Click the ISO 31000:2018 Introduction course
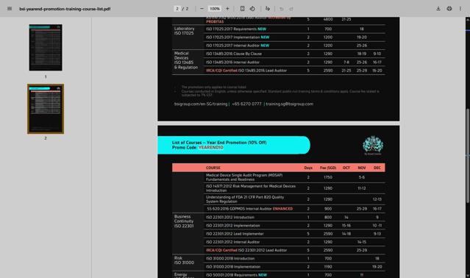 pyautogui.click(x=230, y=259)
